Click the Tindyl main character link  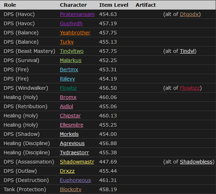[x=187, y=51]
